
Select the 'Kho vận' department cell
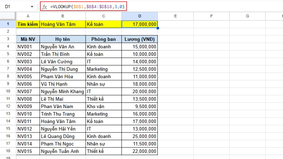click(x=103, y=106)
